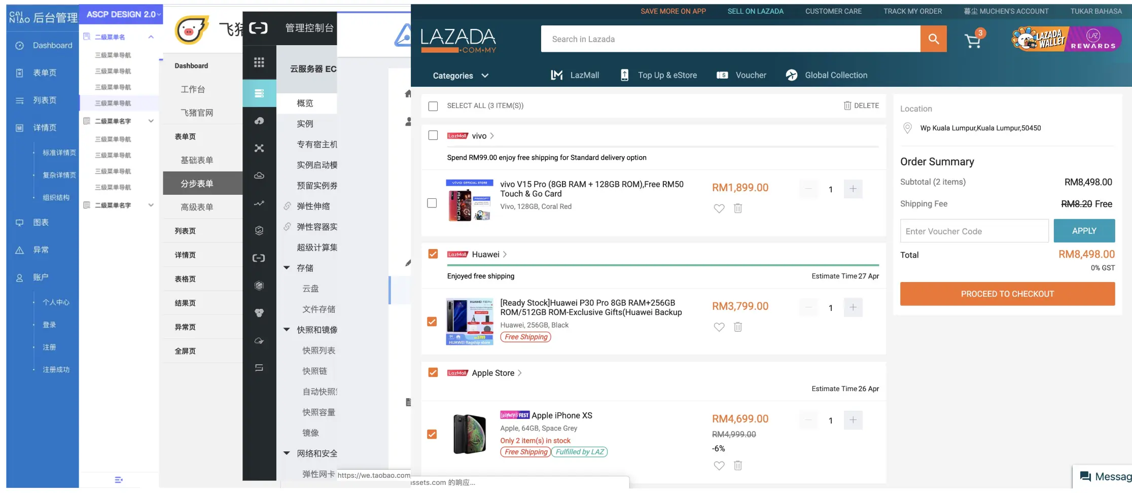Open the LazMall menu item
Screen dimensions: 1132x493
575,75
